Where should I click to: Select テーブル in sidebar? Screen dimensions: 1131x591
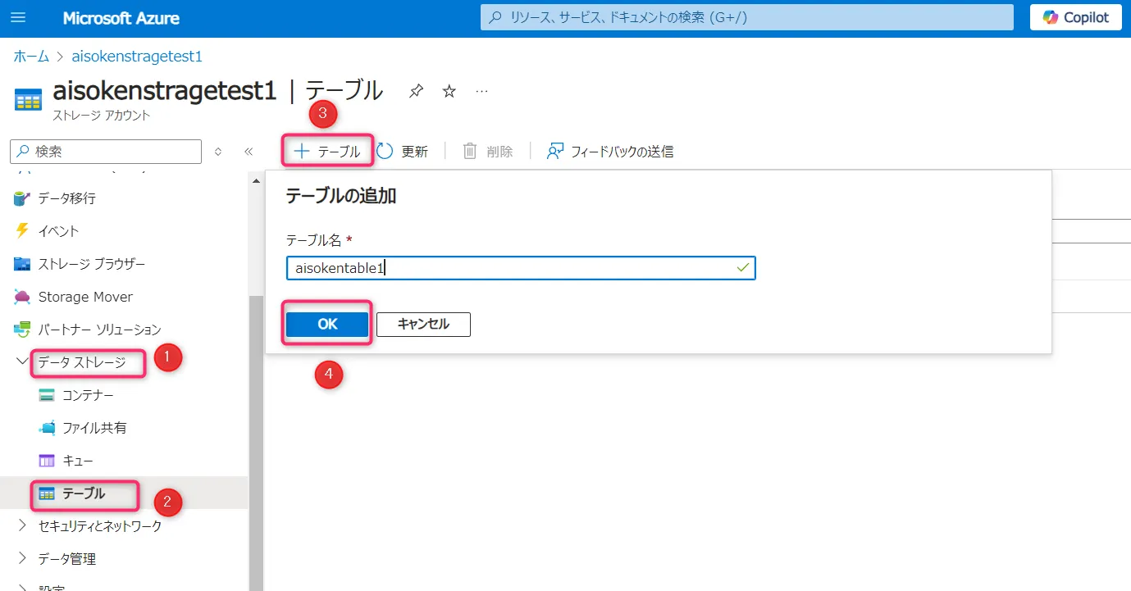point(84,493)
